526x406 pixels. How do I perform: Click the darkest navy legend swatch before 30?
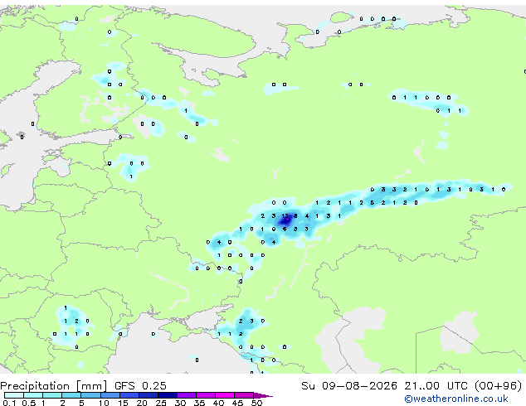point(168,395)
